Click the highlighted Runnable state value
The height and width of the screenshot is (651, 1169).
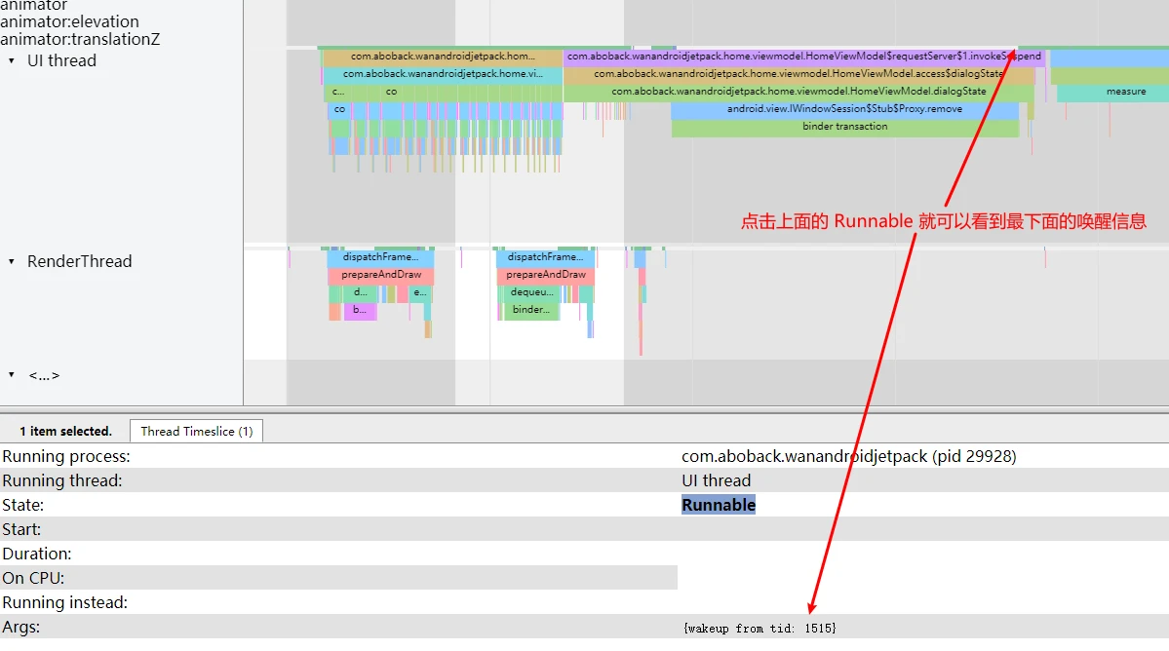[718, 505]
